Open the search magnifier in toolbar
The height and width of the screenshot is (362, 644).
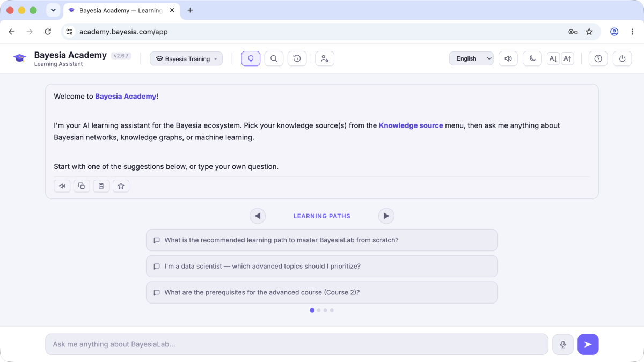pyautogui.click(x=274, y=58)
